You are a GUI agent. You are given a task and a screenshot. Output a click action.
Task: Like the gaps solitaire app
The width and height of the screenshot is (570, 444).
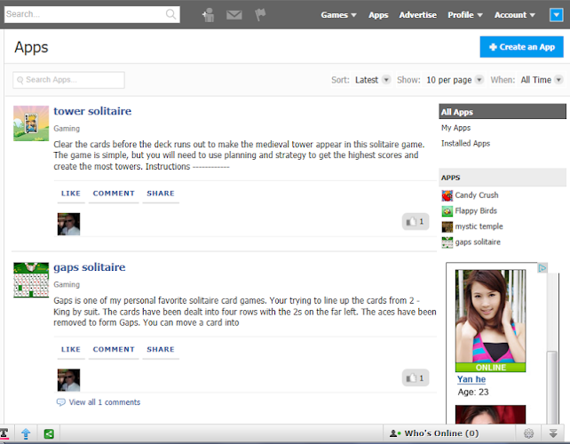coord(71,349)
